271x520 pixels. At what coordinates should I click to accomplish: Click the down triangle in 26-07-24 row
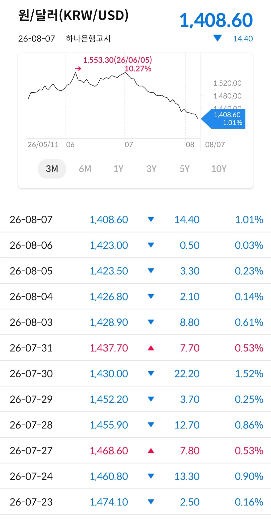click(151, 476)
